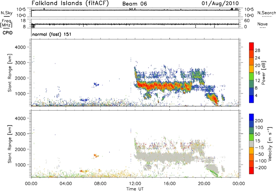Viewport: 276px width, 191px height.
Task: Click the bottom red velocity colorbar segment
Action: coord(252,171)
